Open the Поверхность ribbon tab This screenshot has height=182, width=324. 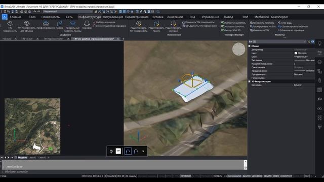click(x=51, y=17)
